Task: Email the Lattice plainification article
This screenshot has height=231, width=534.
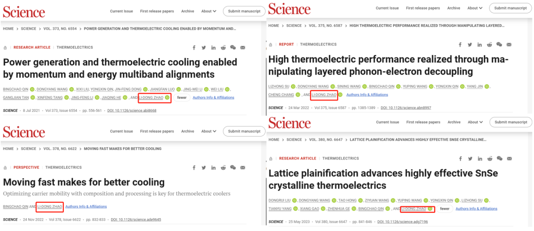Action: (x=509, y=158)
